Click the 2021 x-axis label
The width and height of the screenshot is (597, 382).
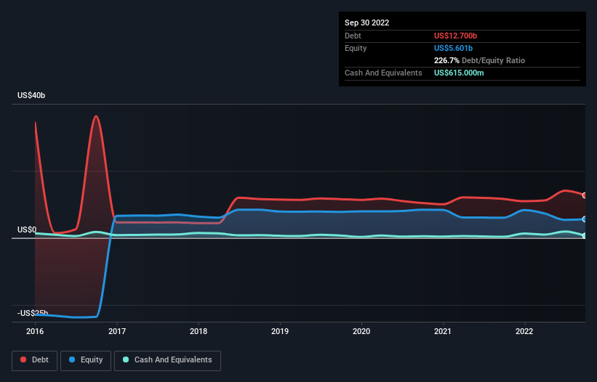pyautogui.click(x=443, y=331)
